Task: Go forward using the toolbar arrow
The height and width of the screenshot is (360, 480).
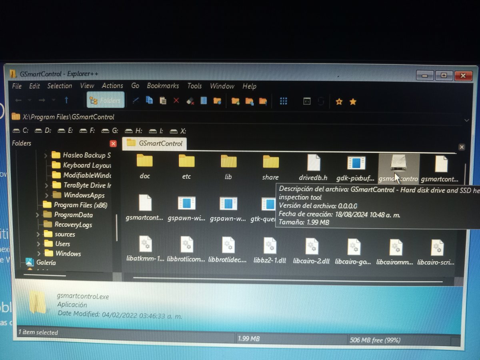Action: [42, 100]
